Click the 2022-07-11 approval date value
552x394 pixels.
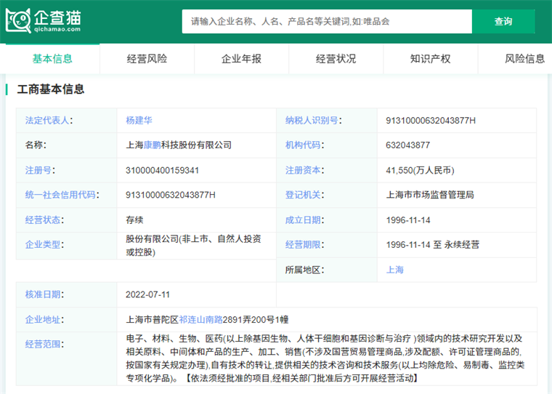(148, 294)
